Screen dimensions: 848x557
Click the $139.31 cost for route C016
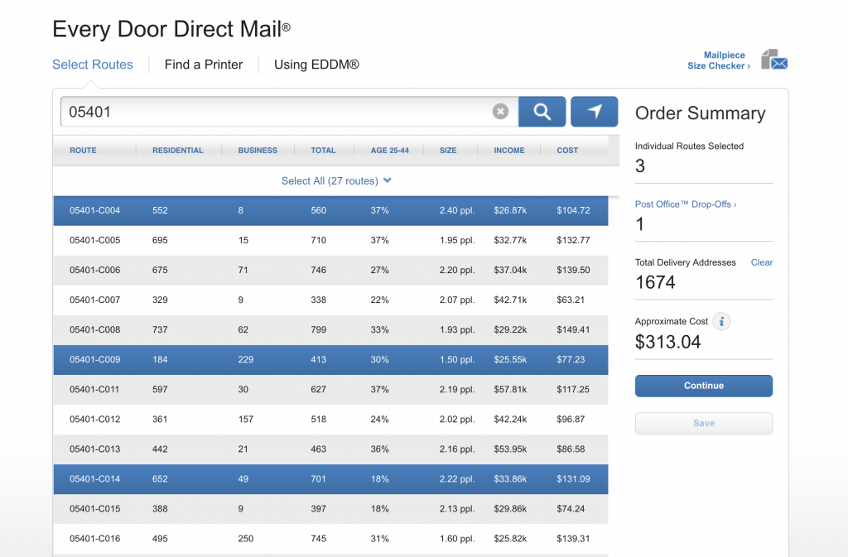pos(573,539)
